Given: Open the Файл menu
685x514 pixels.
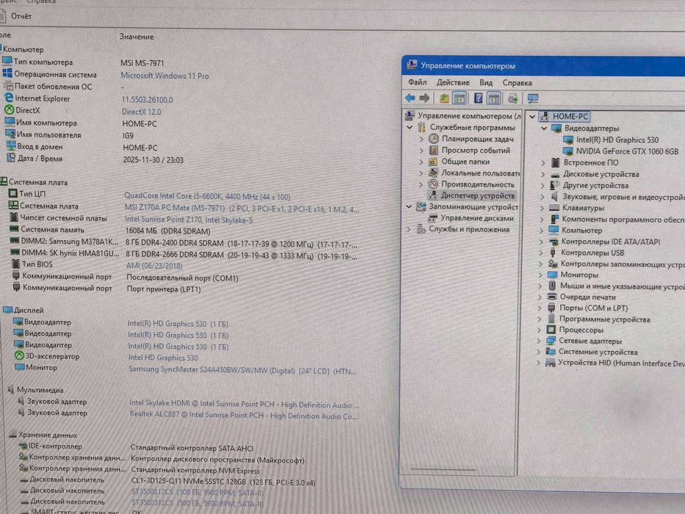Looking at the screenshot, I should (x=417, y=82).
